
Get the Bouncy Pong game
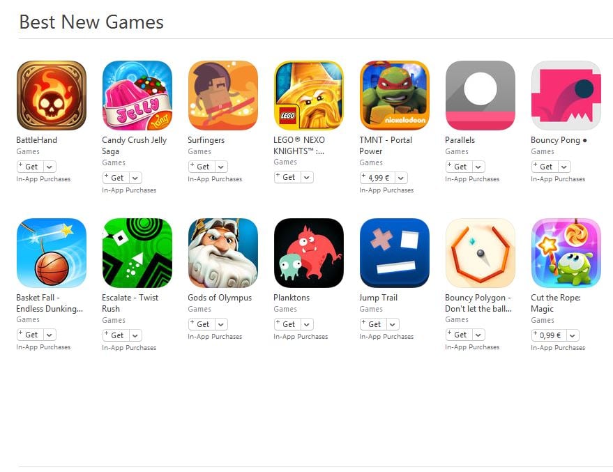point(544,167)
